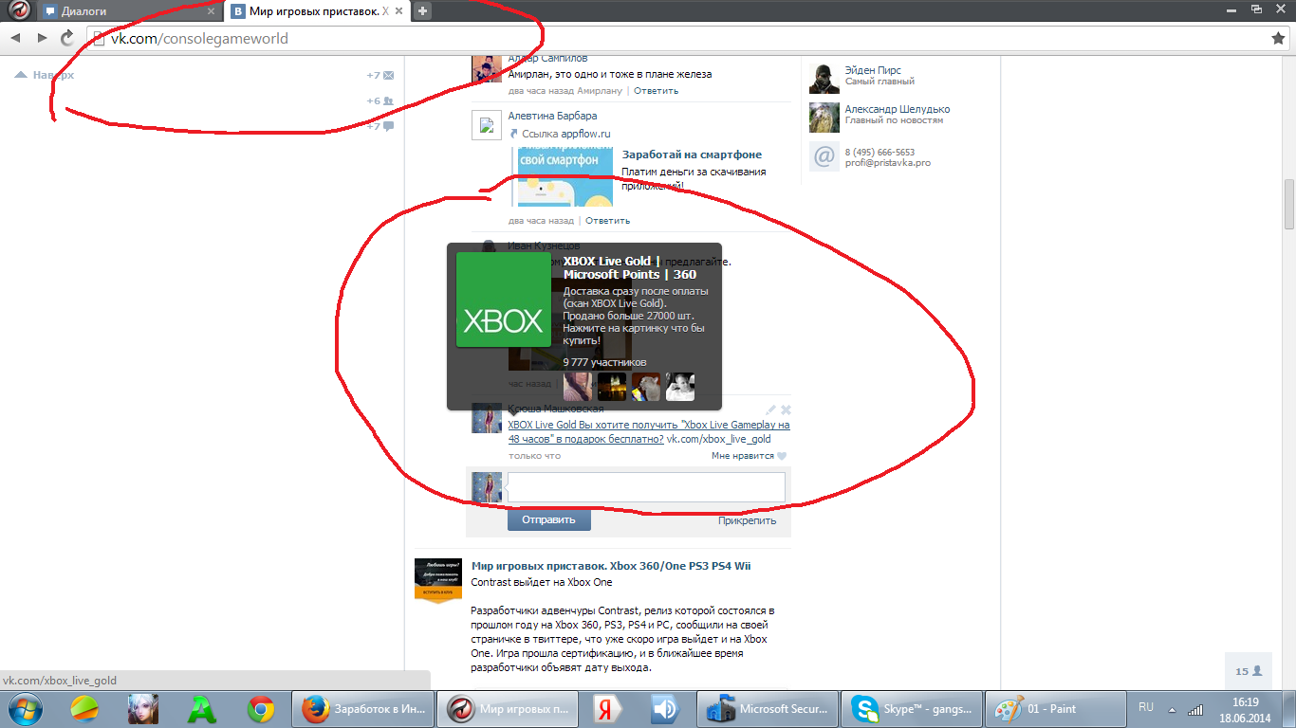
Task: Open a new tab with the plus button
Action: (x=423, y=11)
